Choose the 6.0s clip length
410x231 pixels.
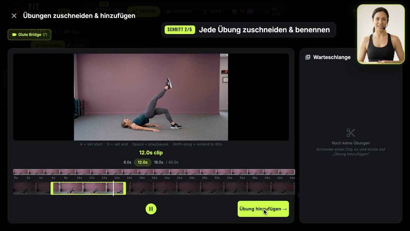(127, 162)
